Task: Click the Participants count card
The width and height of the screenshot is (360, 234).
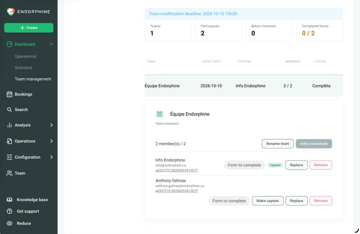Action: coord(218,31)
